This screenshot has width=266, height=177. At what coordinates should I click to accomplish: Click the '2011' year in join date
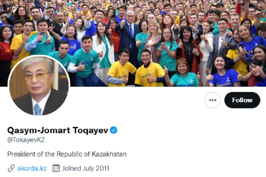tap(102, 168)
